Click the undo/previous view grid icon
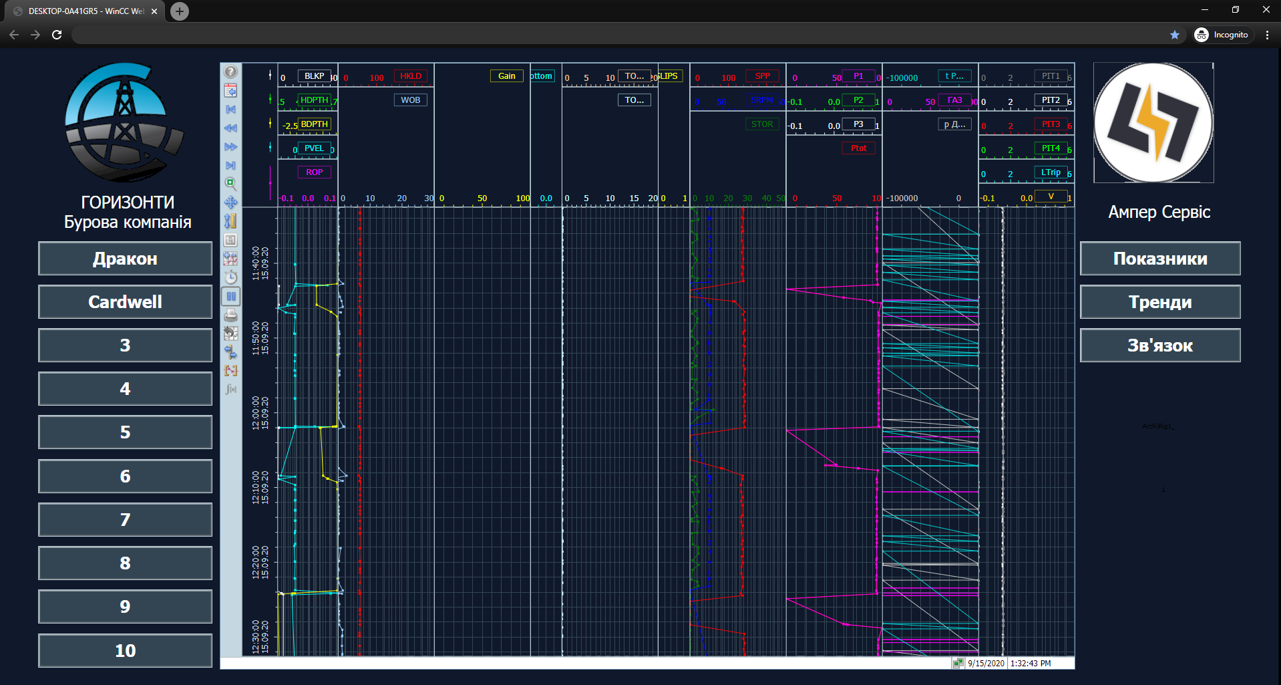Viewport: 1281px width, 685px height. pyautogui.click(x=230, y=333)
